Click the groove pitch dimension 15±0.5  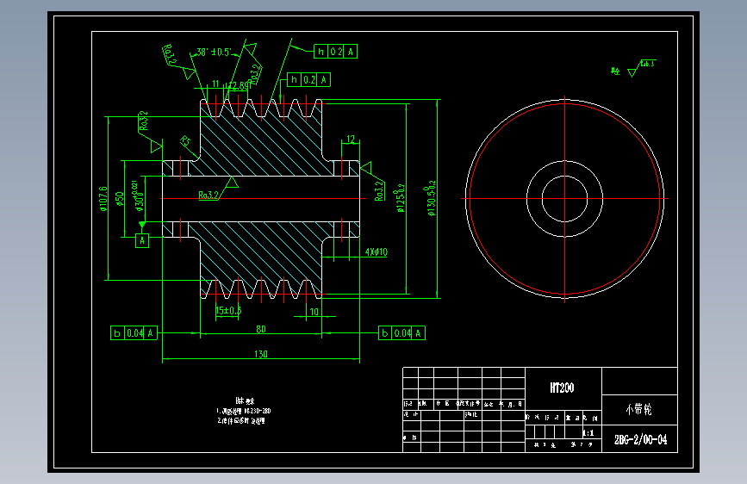pyautogui.click(x=228, y=311)
